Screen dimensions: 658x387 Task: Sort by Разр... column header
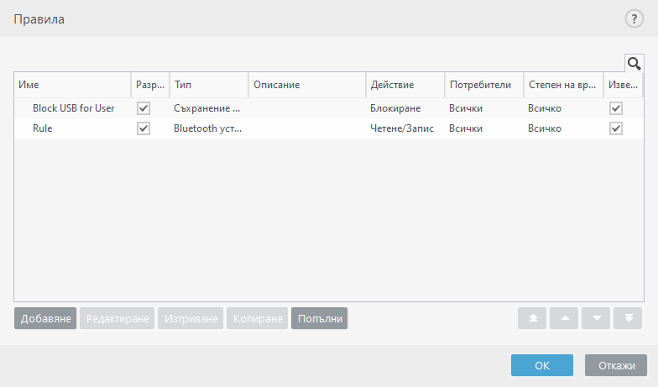point(150,85)
